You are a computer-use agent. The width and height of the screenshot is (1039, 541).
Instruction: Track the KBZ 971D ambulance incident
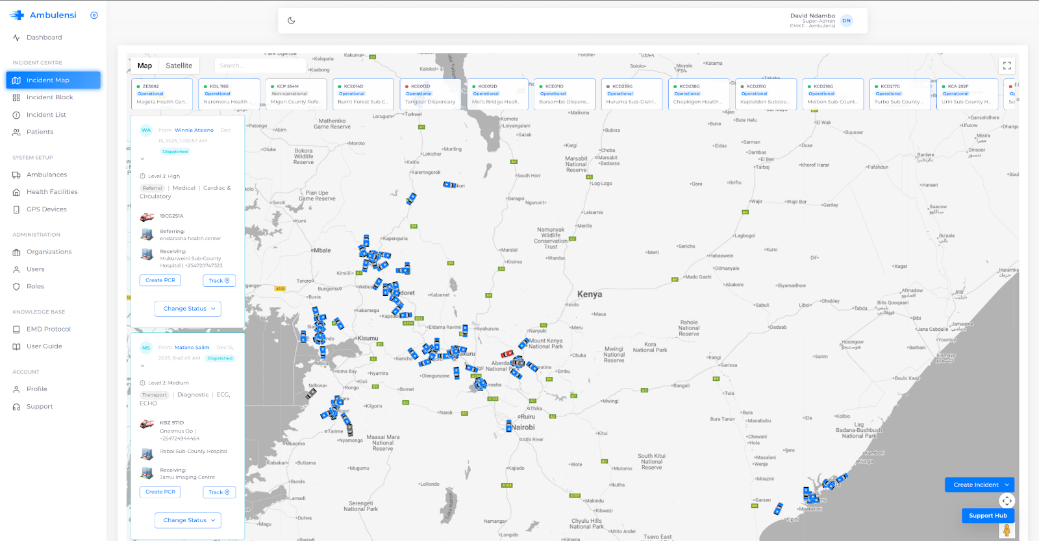pos(219,492)
